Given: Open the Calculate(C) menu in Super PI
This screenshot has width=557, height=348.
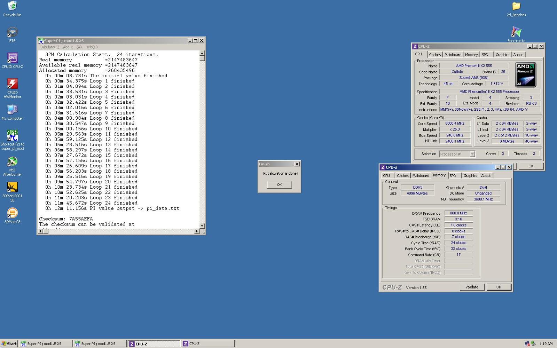Looking at the screenshot, I should pos(49,47).
